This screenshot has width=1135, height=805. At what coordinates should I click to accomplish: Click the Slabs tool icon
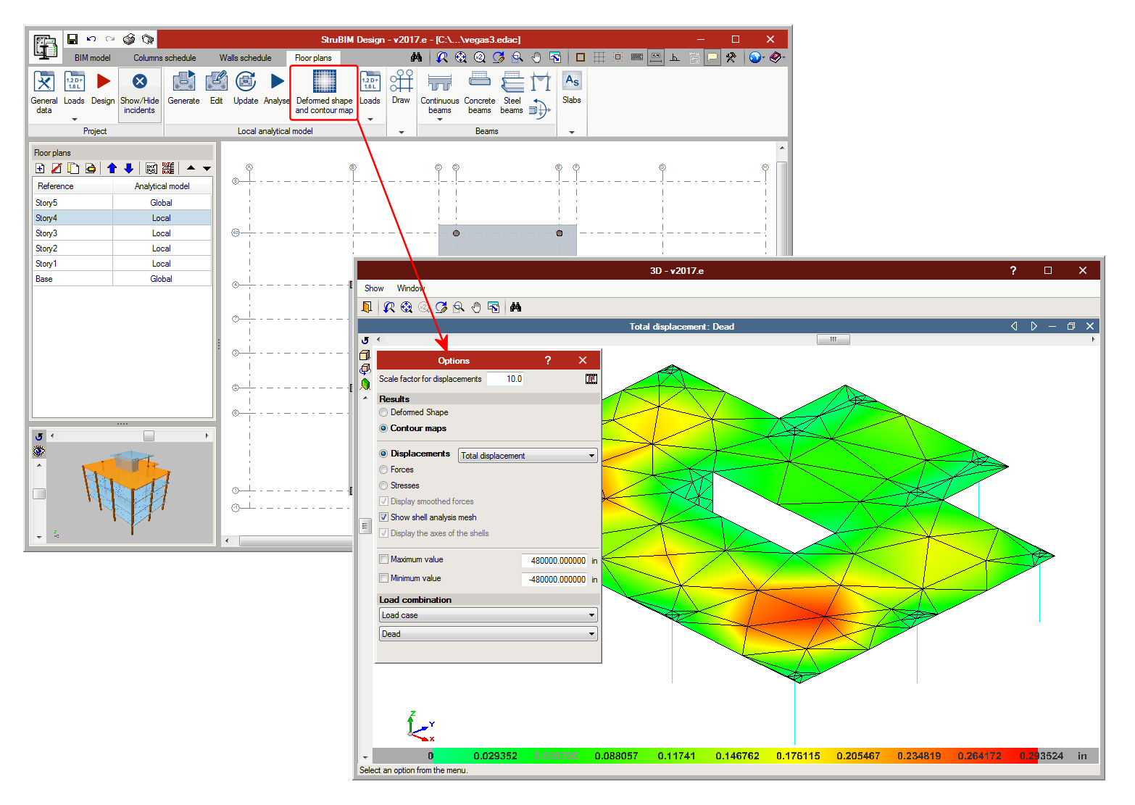[x=572, y=82]
